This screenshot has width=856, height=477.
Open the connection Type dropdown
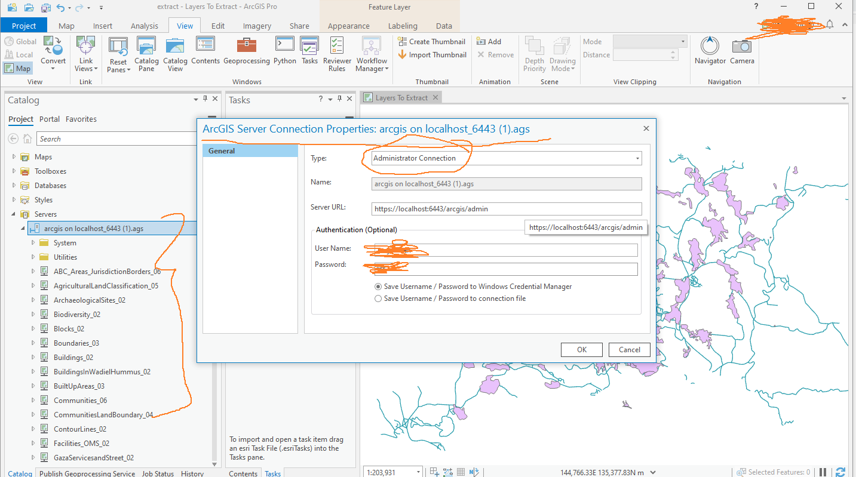pos(638,159)
